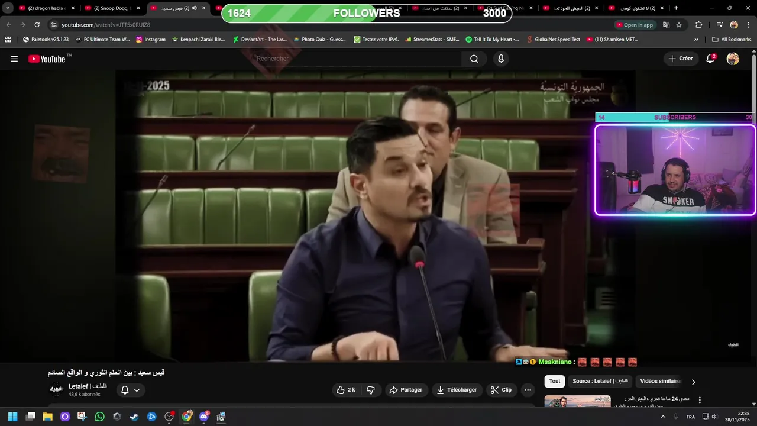Open the more actions three-dot menu
The image size is (757, 426).
[x=528, y=390]
